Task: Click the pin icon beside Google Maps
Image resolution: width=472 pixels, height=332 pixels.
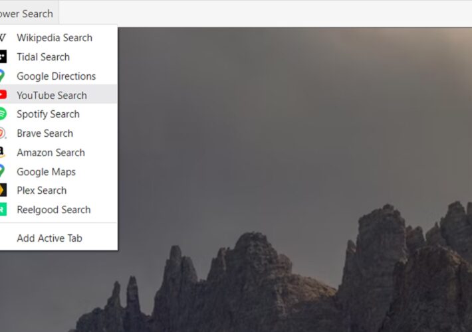Action: click(2, 171)
